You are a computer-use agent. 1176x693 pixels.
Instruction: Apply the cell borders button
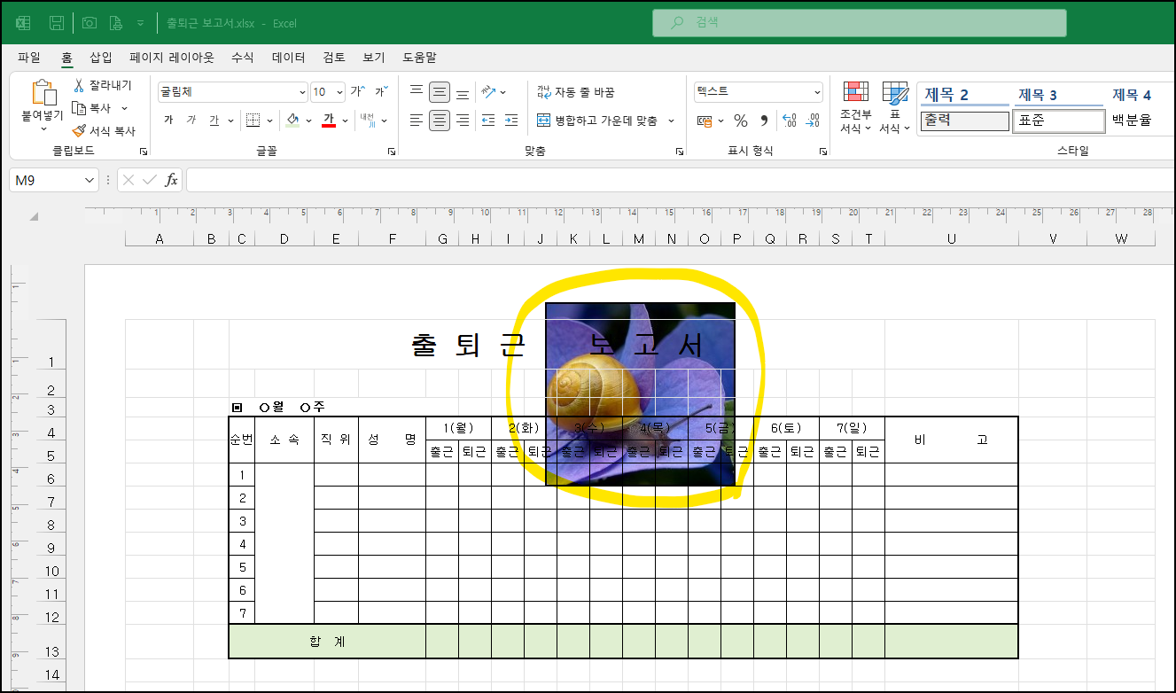pyautogui.click(x=253, y=121)
